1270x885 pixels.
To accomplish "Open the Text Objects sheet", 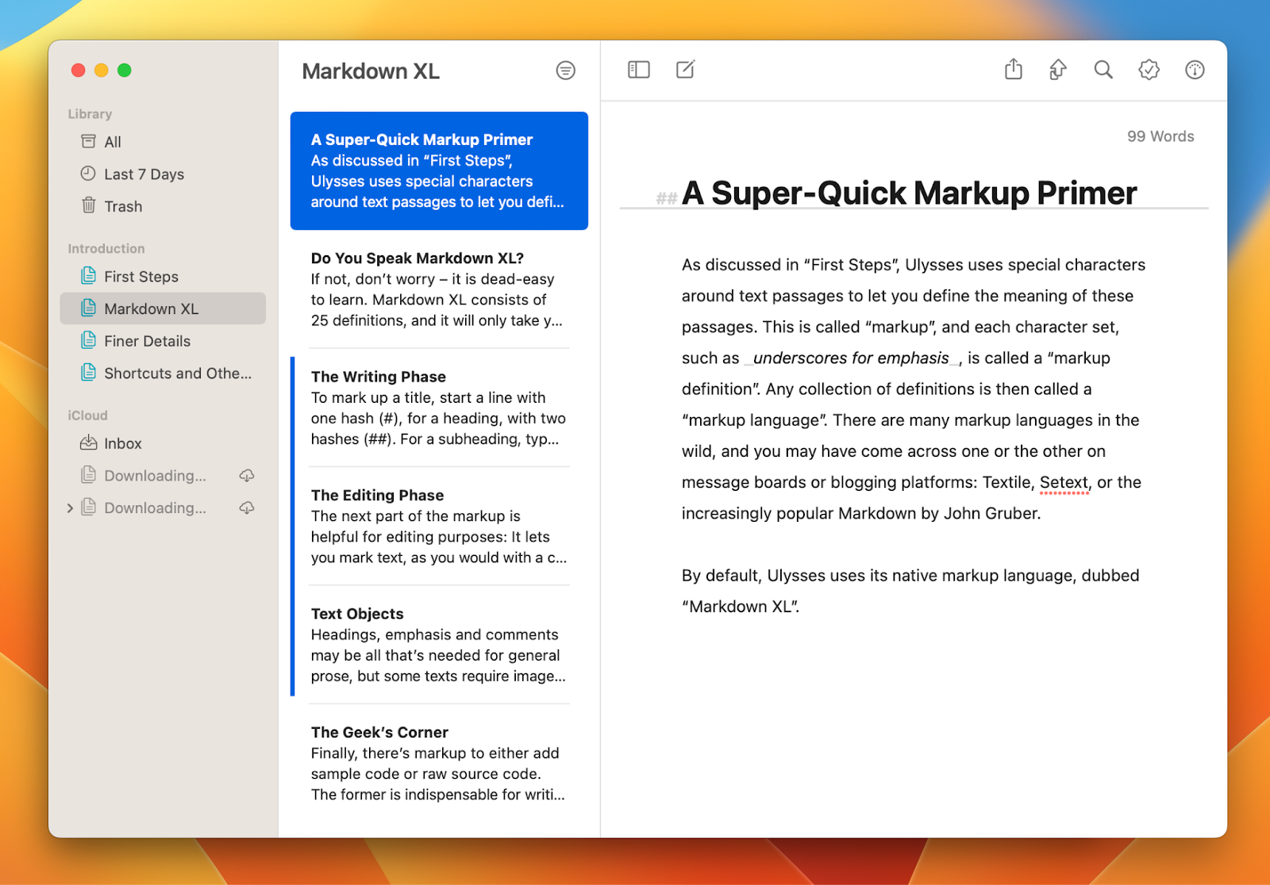I will [439, 645].
